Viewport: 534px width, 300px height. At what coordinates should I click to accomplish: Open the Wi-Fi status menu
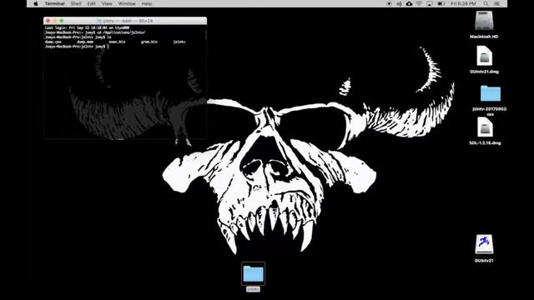click(x=419, y=3)
